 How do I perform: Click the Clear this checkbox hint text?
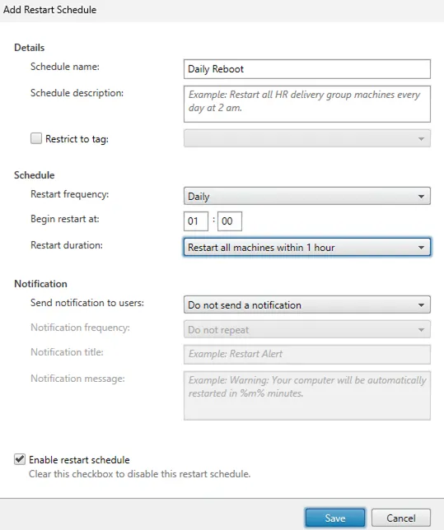(139, 474)
